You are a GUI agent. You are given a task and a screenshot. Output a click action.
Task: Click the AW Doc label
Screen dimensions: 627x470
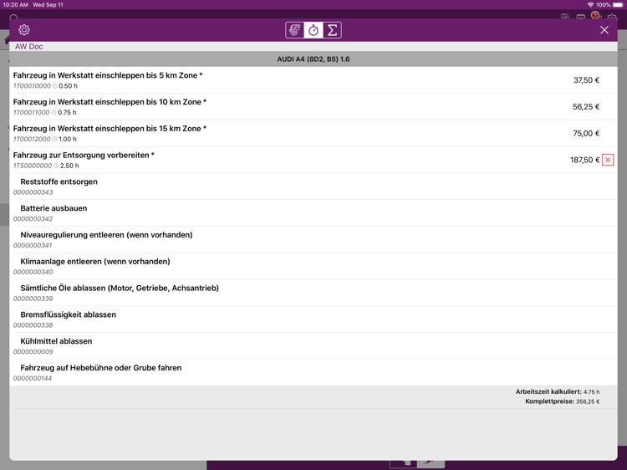pyautogui.click(x=28, y=46)
